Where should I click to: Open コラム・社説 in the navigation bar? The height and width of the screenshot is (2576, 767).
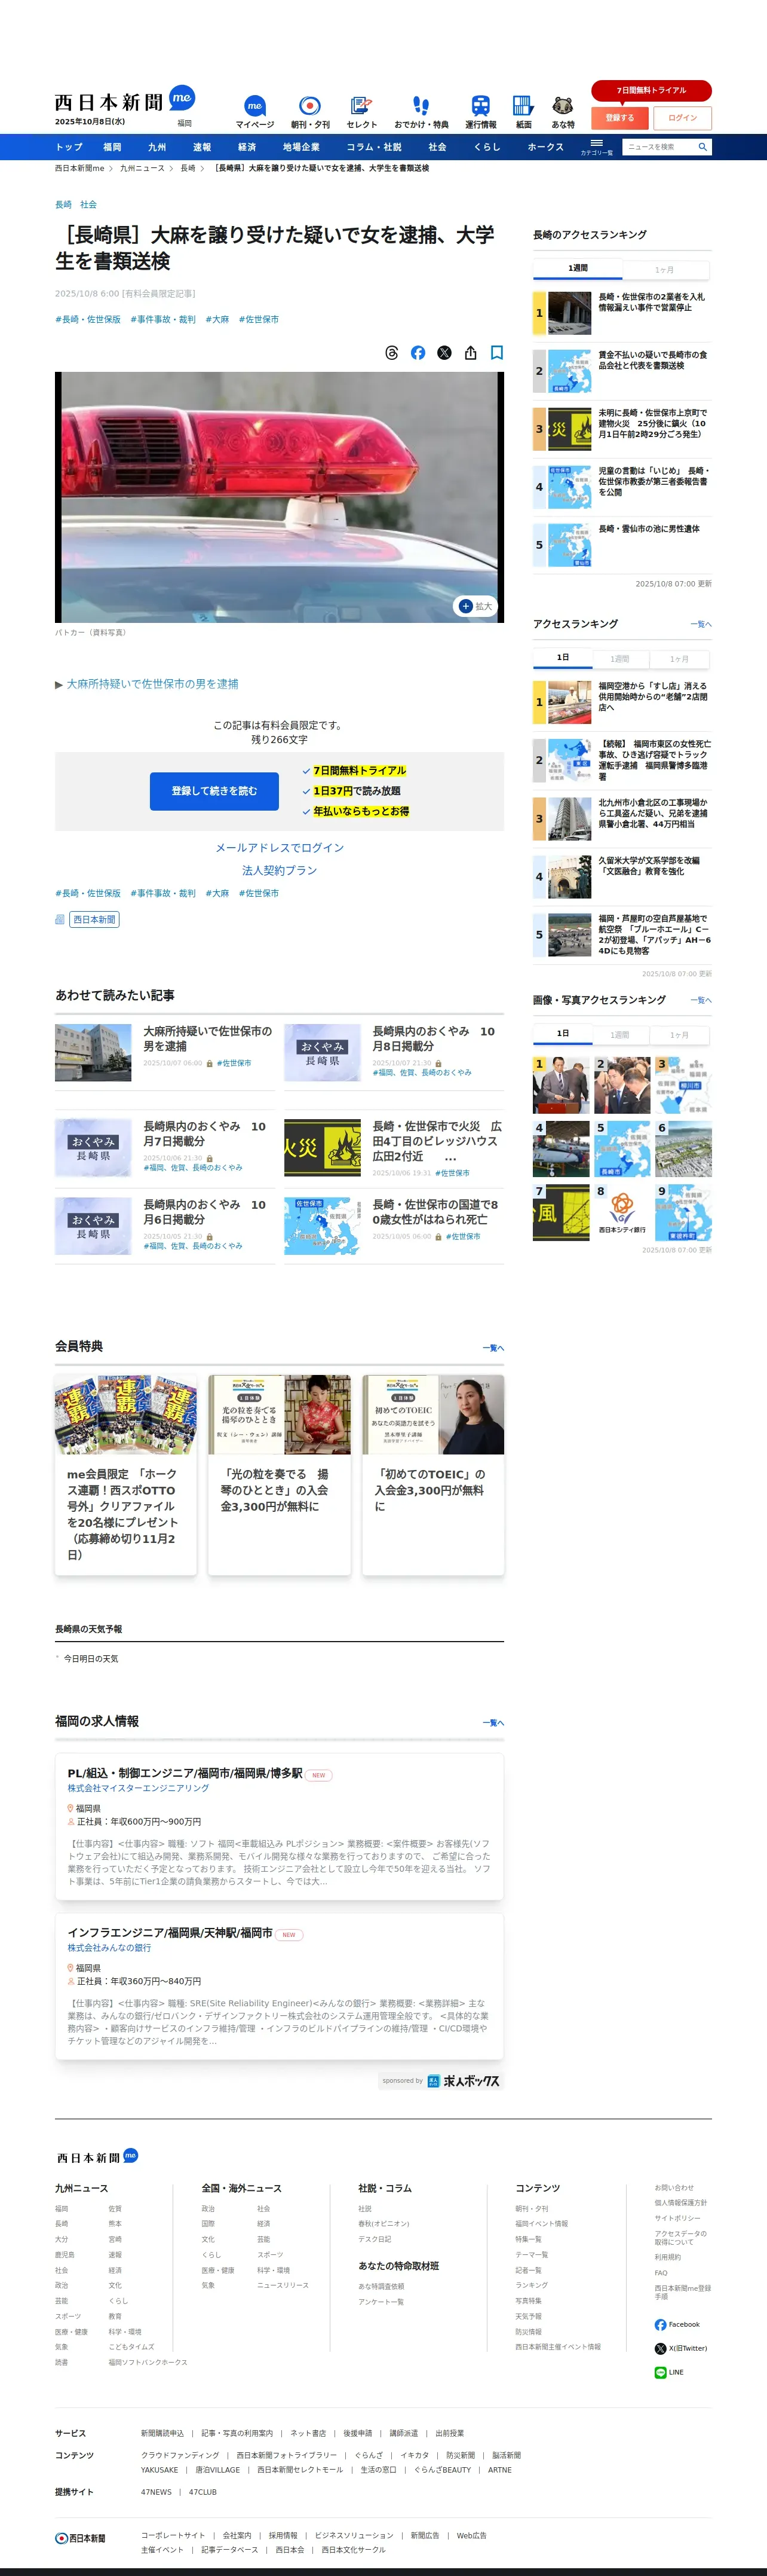[x=373, y=147]
